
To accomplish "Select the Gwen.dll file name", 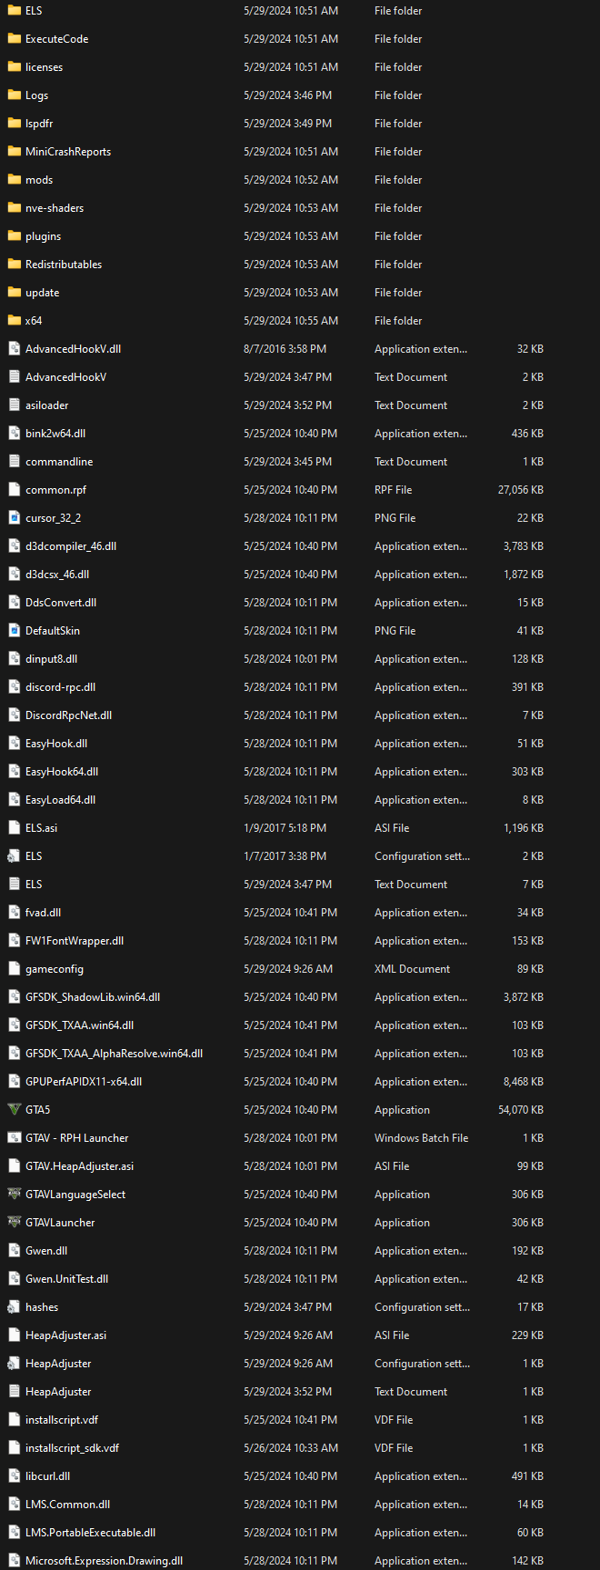I will click(x=46, y=1251).
